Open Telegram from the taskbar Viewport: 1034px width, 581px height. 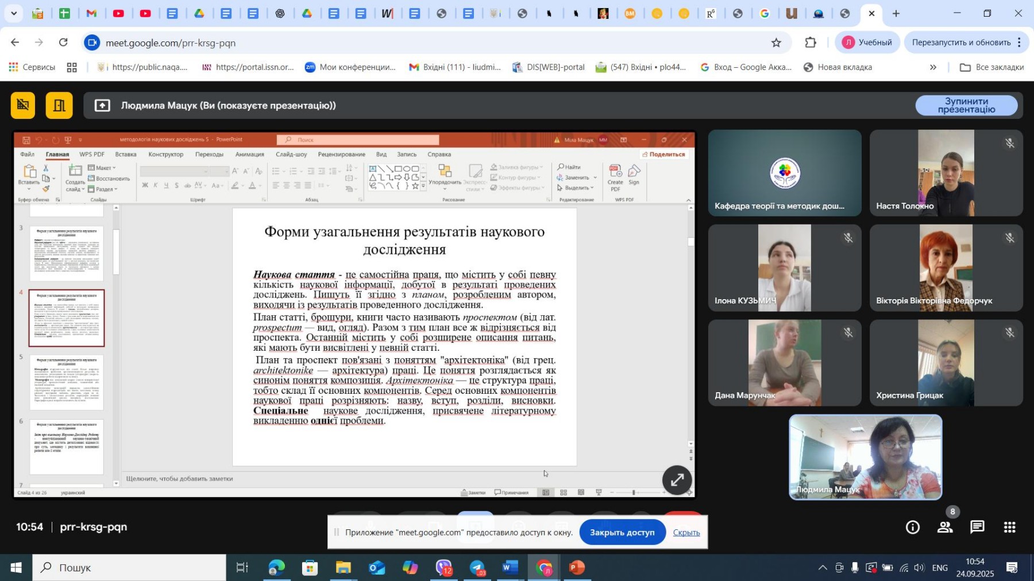477,568
